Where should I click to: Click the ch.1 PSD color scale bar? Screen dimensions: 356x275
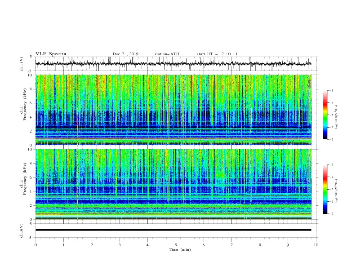click(325, 115)
